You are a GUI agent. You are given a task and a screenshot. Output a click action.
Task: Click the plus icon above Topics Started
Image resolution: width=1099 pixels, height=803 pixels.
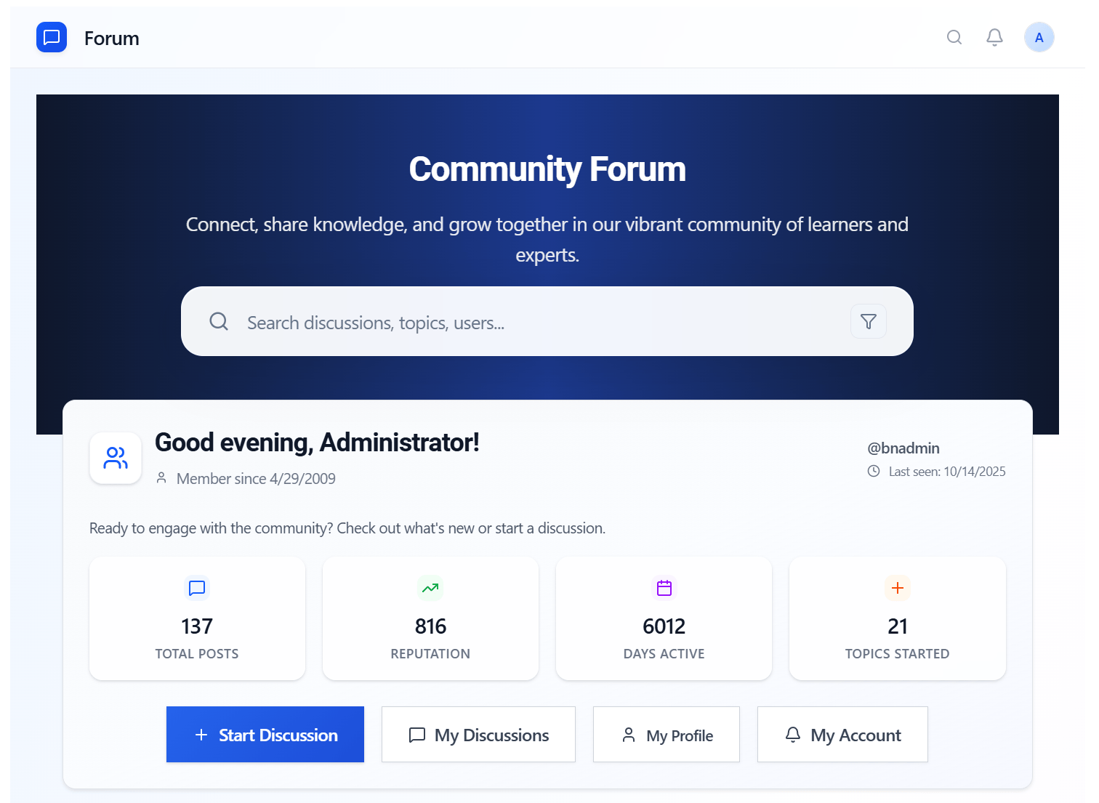(x=898, y=588)
